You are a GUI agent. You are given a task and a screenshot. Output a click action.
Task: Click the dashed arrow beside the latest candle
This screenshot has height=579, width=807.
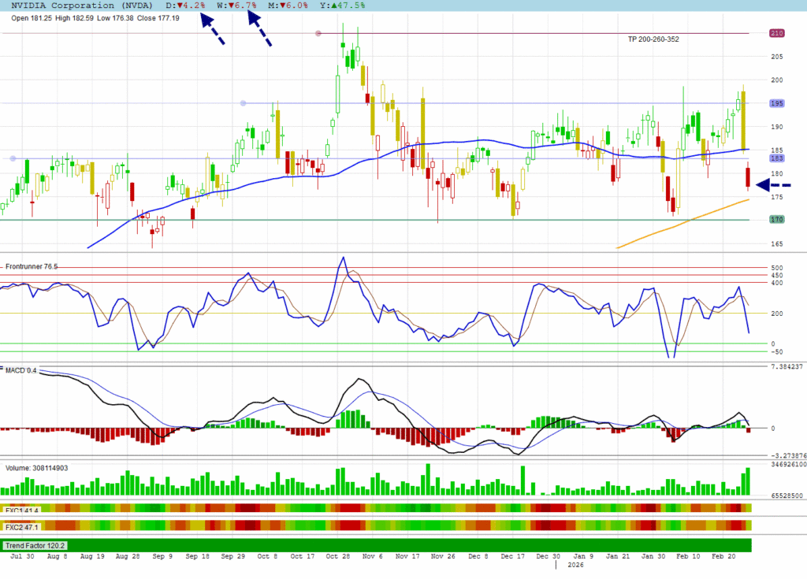(x=773, y=185)
